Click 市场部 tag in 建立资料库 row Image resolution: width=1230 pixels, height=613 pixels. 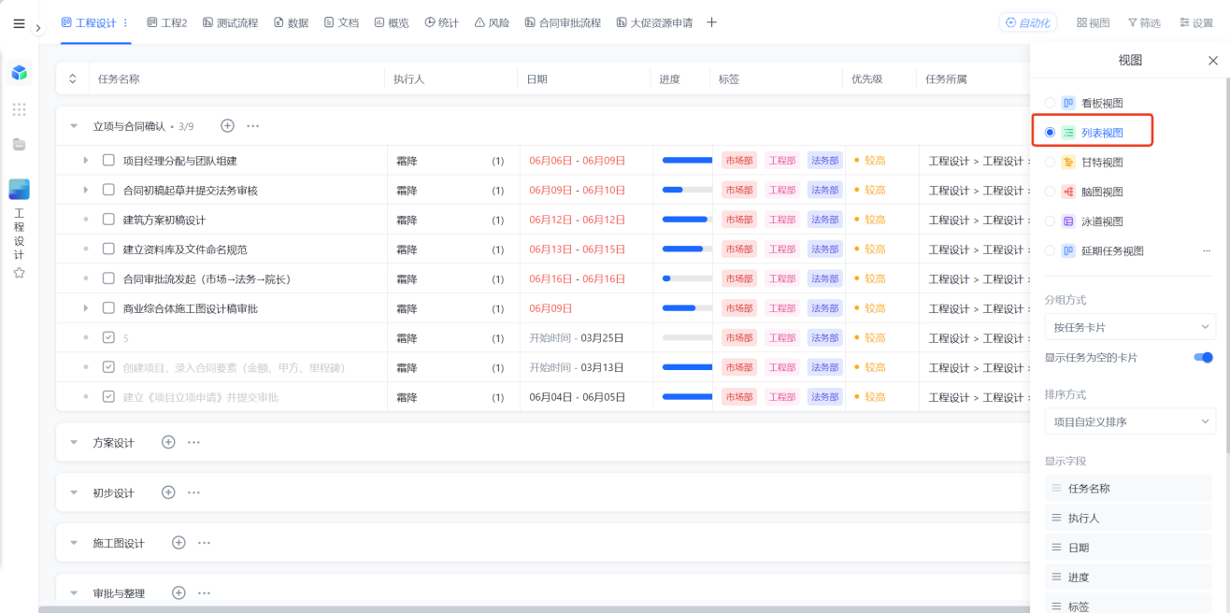739,249
